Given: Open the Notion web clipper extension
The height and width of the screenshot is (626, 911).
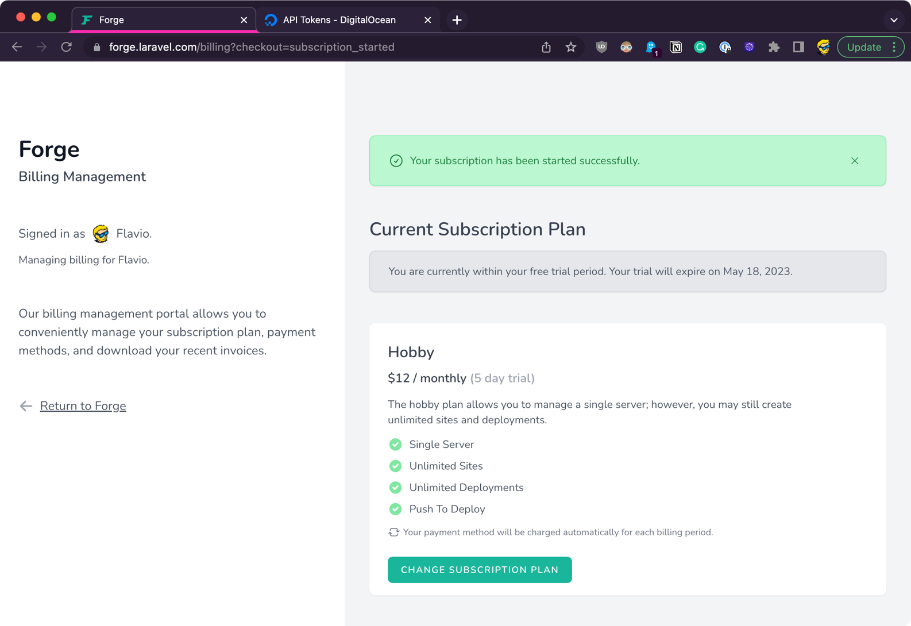Looking at the screenshot, I should click(x=675, y=47).
